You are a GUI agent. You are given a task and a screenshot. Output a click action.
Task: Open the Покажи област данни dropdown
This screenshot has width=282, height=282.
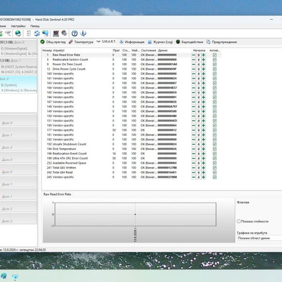(x=259, y=238)
